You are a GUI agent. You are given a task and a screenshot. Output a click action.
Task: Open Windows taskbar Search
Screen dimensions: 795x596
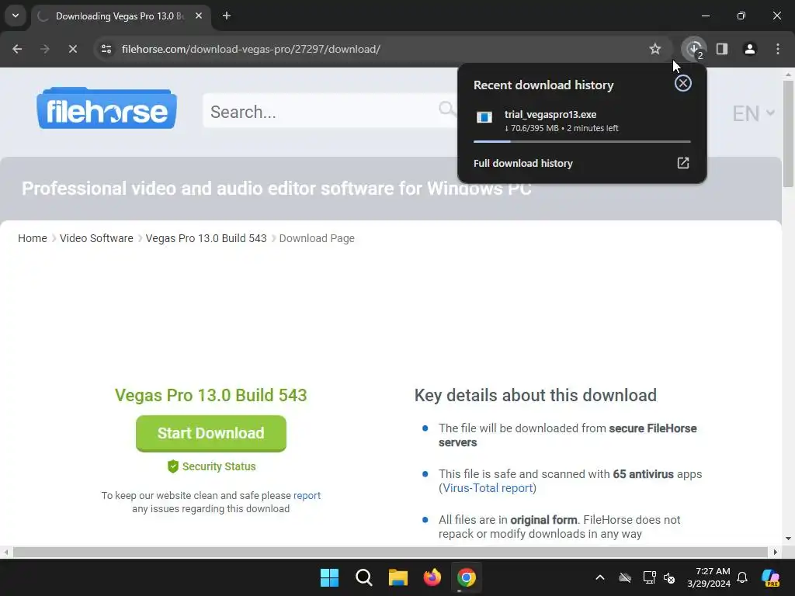[x=363, y=577]
